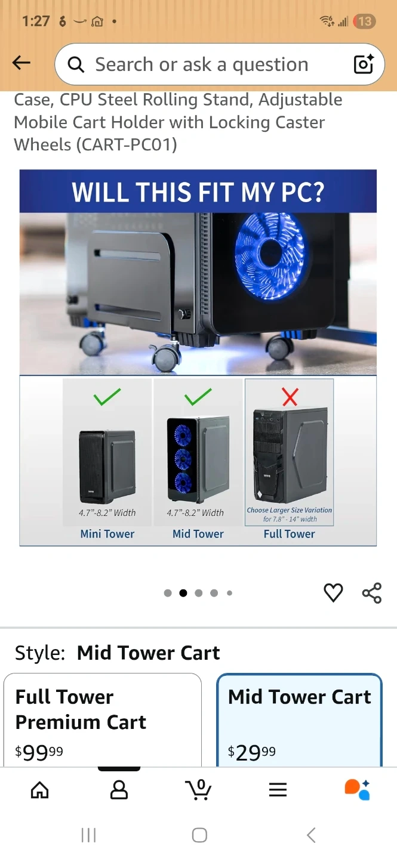
Task: Jump to third image carousel dot
Action: [x=199, y=593]
